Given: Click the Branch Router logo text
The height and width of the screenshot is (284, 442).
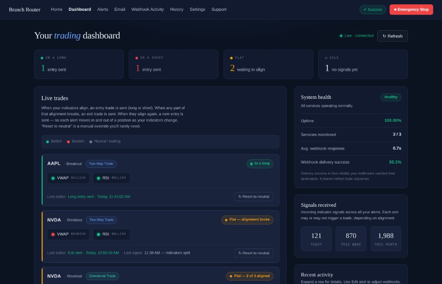Looking at the screenshot, I should [25, 9].
